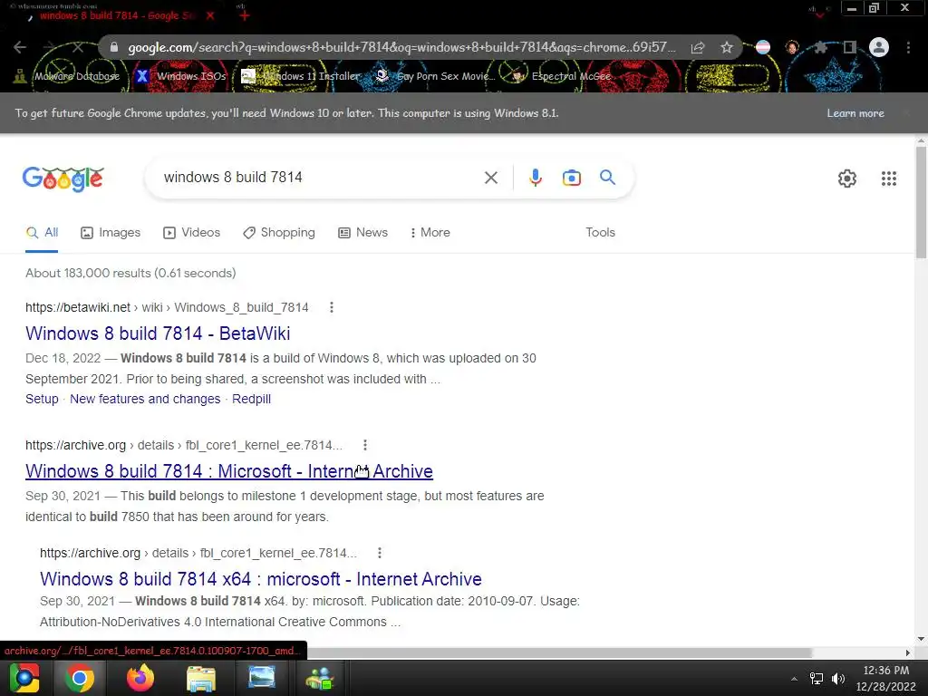The image size is (928, 696).
Task: Search by image with camera icon
Action: pyautogui.click(x=571, y=178)
